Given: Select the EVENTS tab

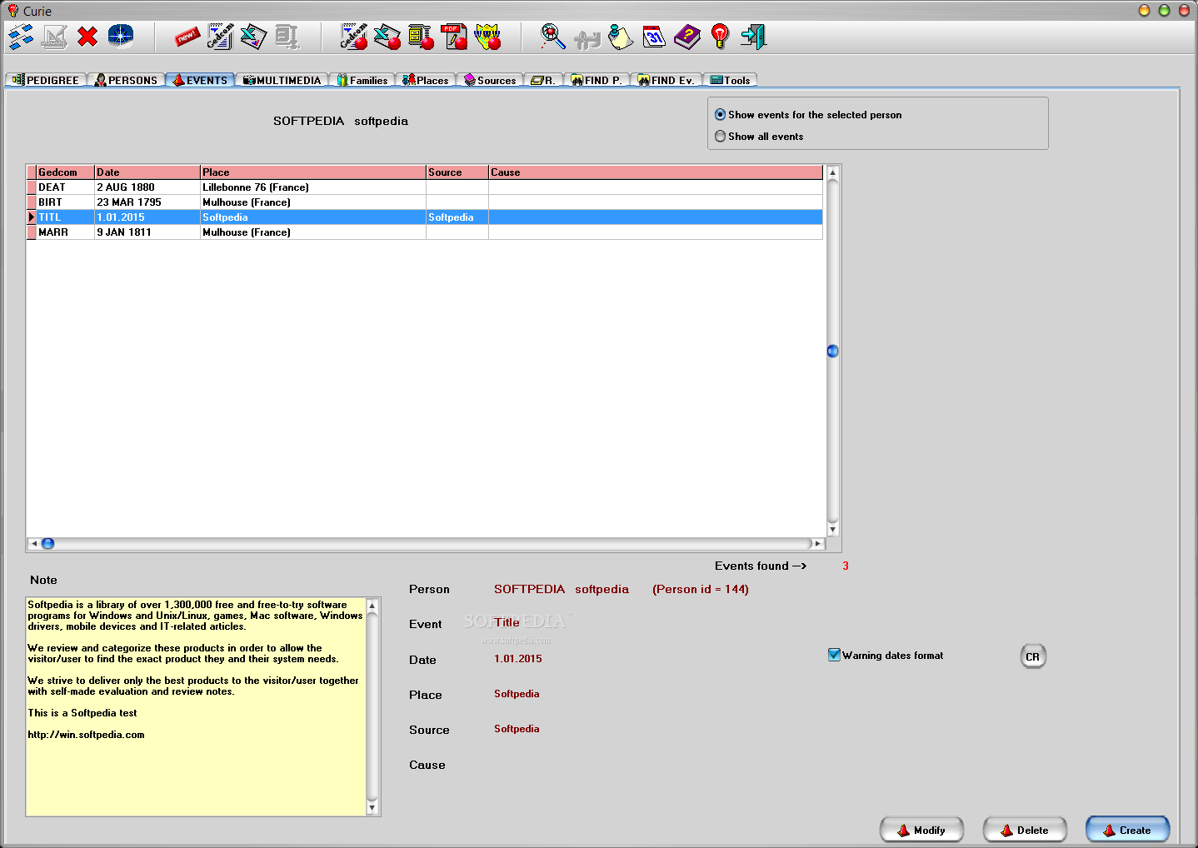Looking at the screenshot, I should tap(200, 80).
